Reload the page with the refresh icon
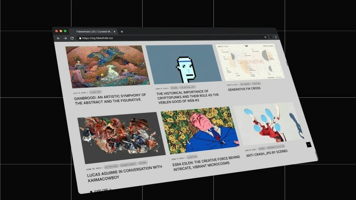This screenshot has height=200, width=356. point(72,38)
